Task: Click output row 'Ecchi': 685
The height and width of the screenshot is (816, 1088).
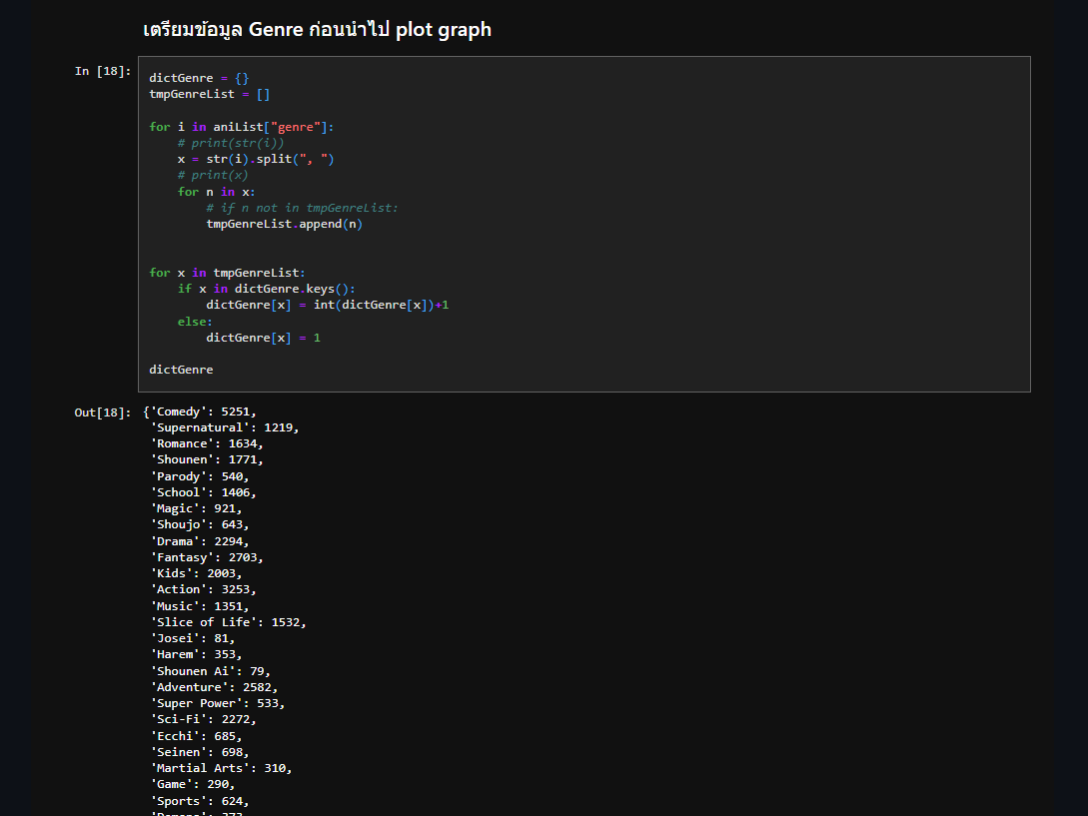Action: point(197,736)
